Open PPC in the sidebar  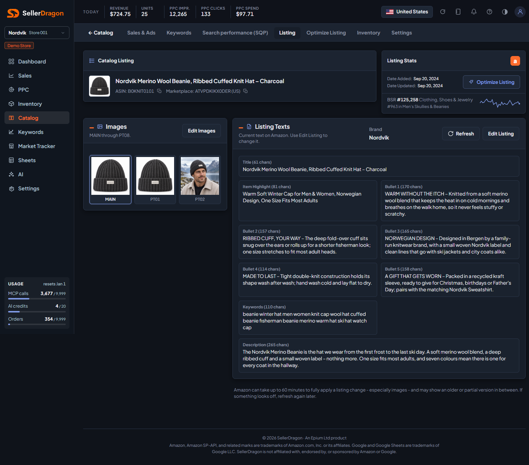[x=37, y=90]
